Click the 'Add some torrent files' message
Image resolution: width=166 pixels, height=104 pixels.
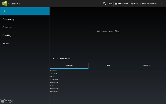(x=108, y=31)
